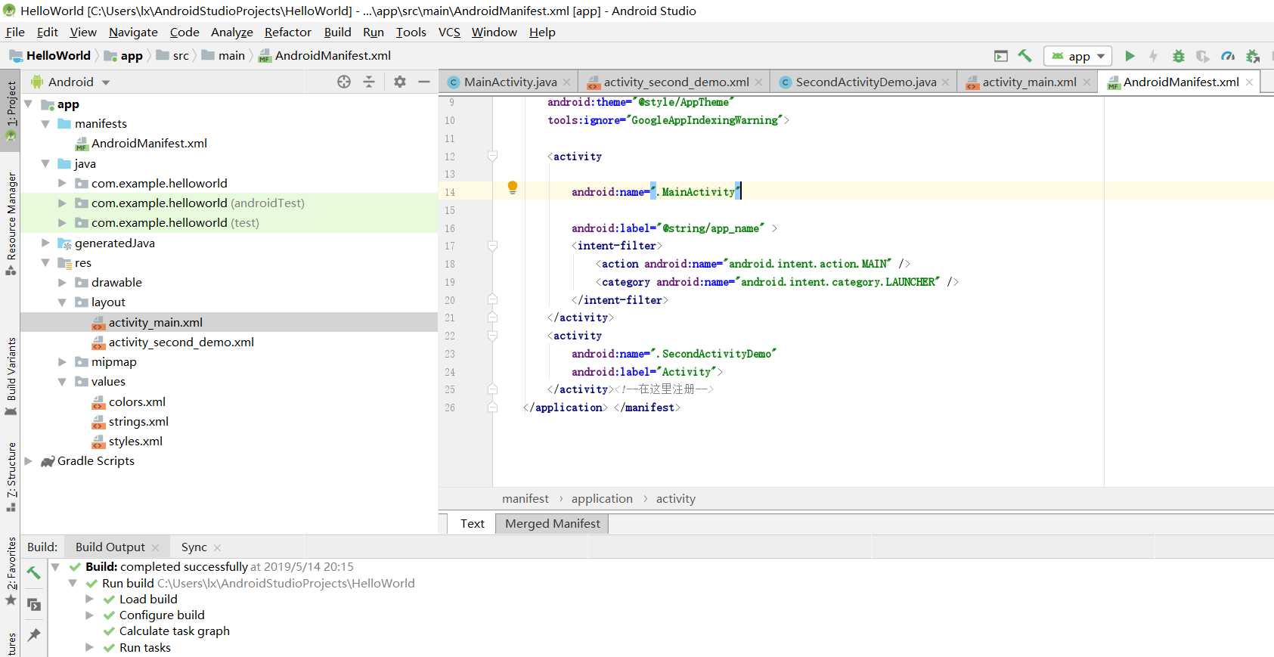Fold the activity tag at line 12
The width and height of the screenshot is (1274, 657).
[x=492, y=157]
